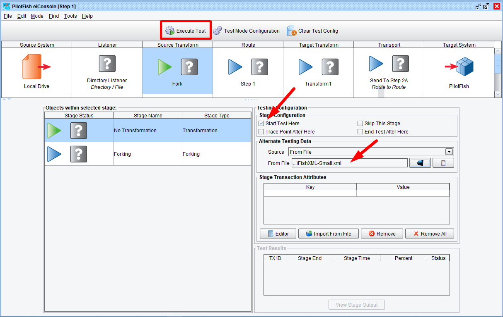Toggle the Start Test Here checkbox
503x317 pixels.
261,124
